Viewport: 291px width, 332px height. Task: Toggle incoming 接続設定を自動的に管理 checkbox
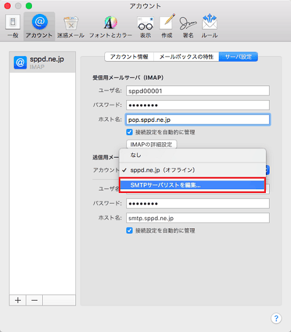click(129, 132)
